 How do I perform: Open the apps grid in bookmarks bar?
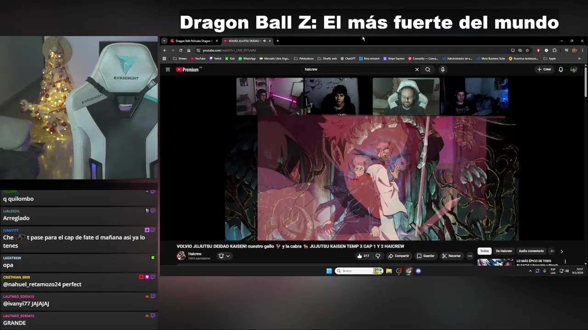point(164,59)
